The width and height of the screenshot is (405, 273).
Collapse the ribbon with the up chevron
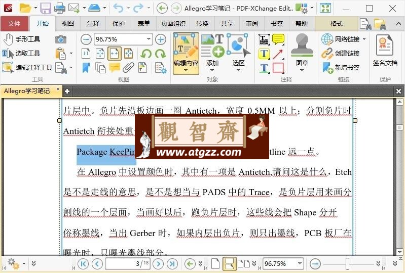pos(398,24)
